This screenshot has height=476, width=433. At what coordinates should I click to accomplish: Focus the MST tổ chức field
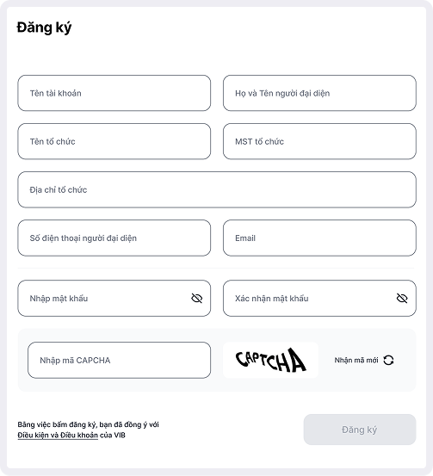319,141
